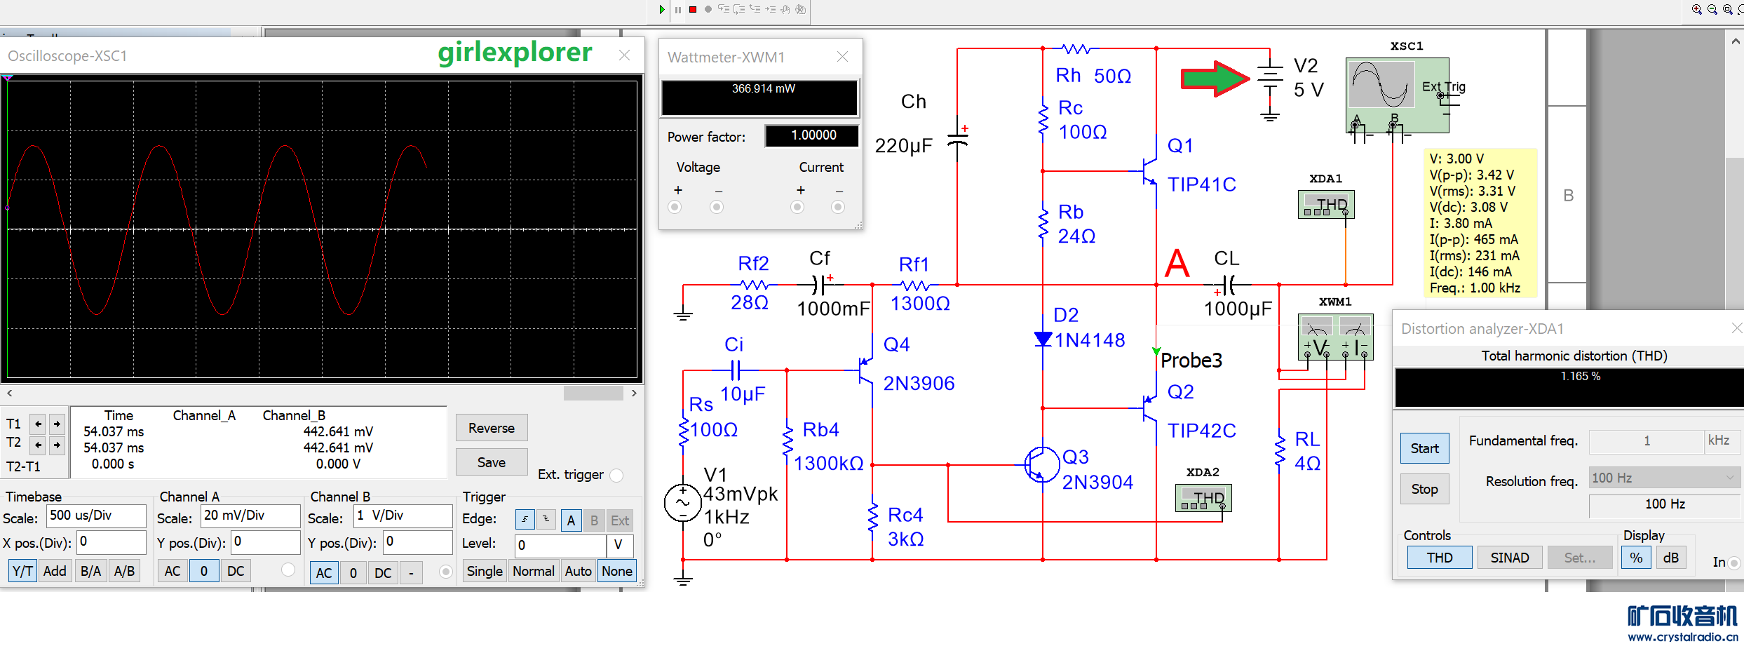Open the trigger Level V unit selector
The image size is (1744, 646).
tap(619, 545)
